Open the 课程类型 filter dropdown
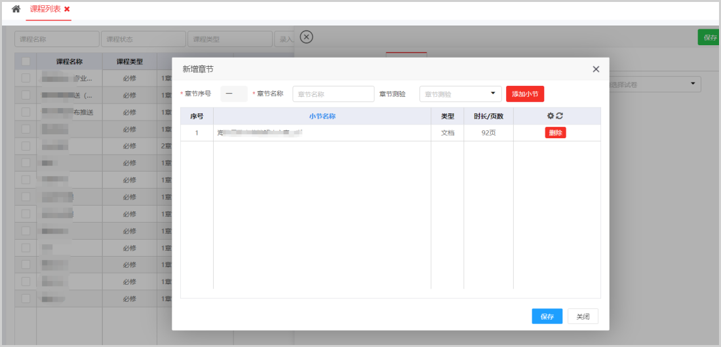 point(229,39)
